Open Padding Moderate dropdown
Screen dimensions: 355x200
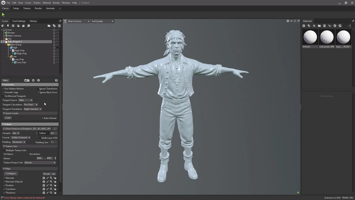click(19, 142)
